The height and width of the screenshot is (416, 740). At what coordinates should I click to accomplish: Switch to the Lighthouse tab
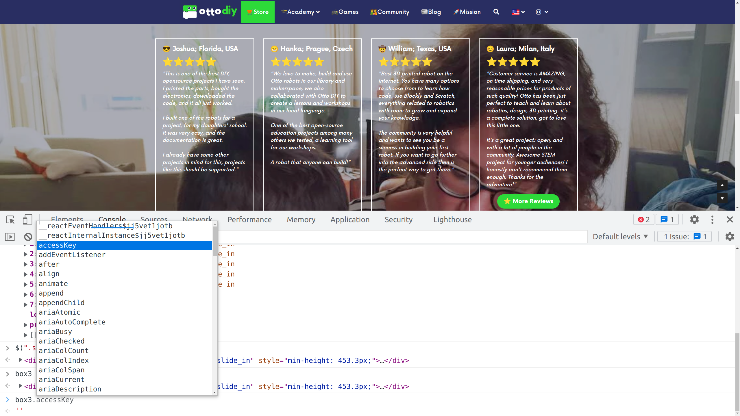(452, 220)
